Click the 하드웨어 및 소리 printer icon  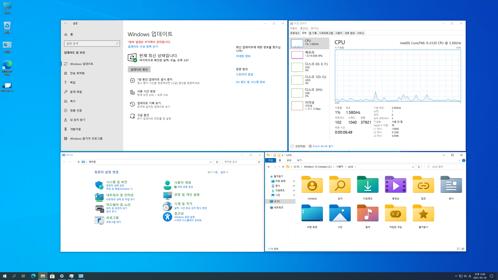pos(99,208)
